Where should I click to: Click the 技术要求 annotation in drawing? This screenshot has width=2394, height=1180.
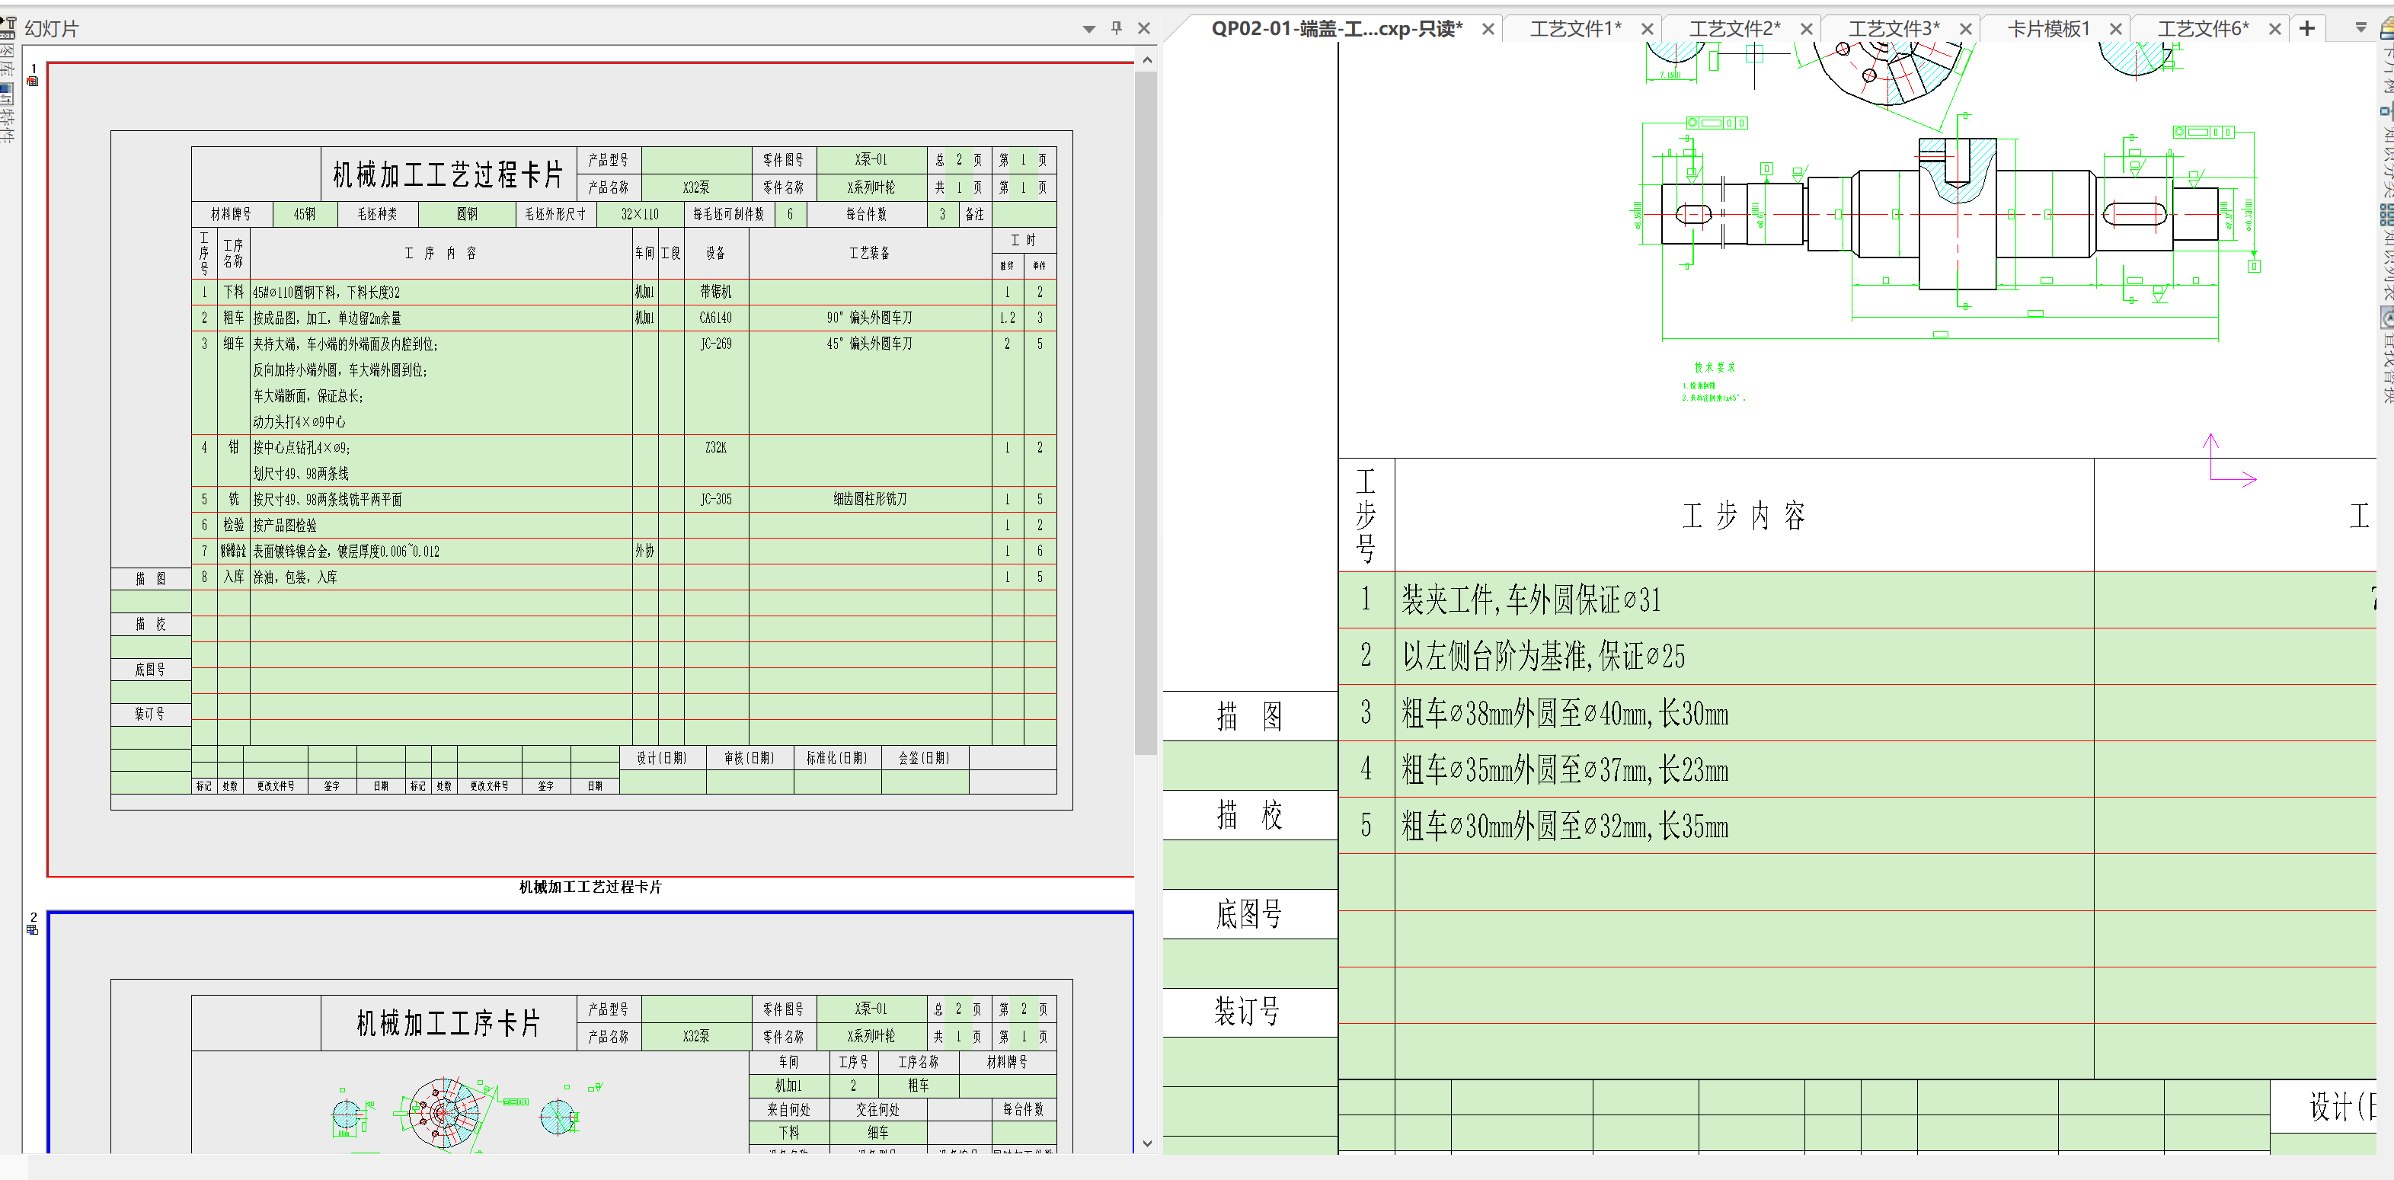click(1714, 368)
